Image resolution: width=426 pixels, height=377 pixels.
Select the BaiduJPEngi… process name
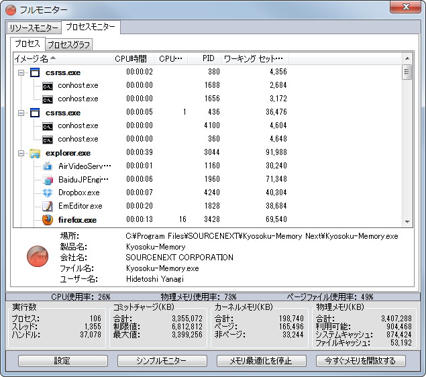(x=83, y=180)
